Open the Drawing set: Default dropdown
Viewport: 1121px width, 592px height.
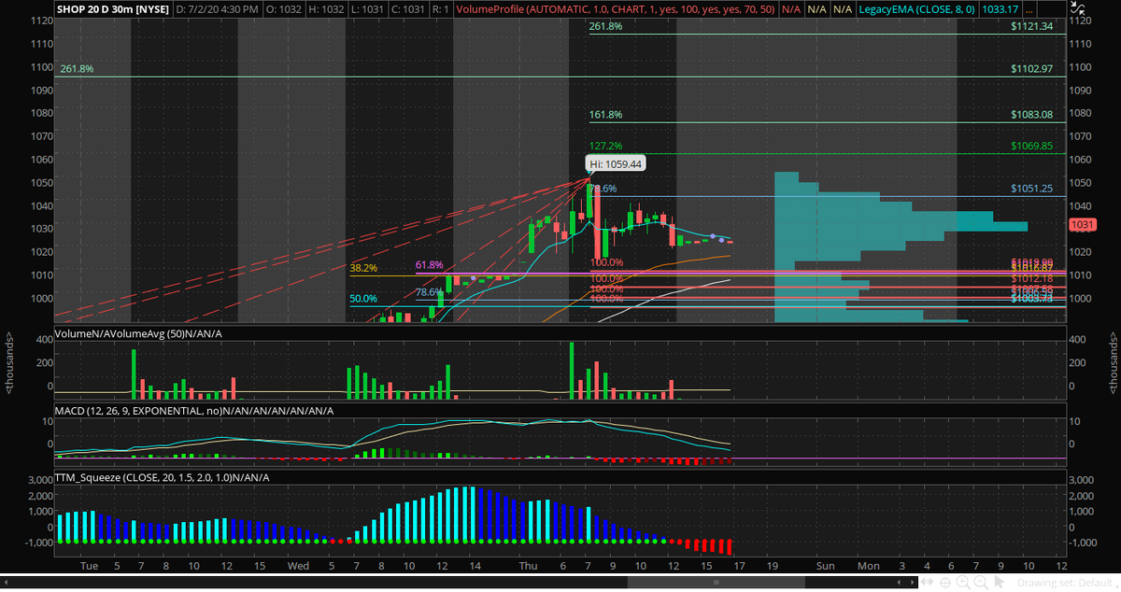[1066, 583]
